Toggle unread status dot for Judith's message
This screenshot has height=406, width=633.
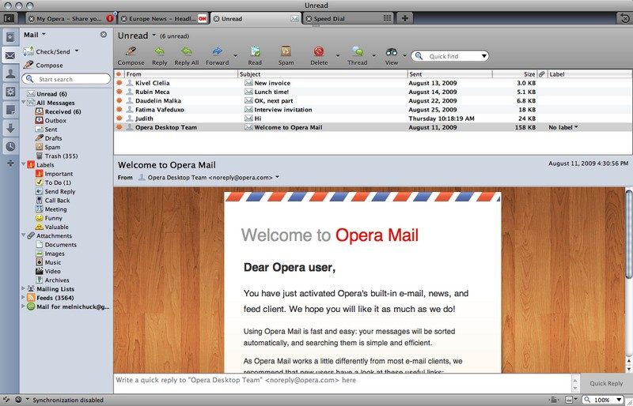pyautogui.click(x=119, y=118)
